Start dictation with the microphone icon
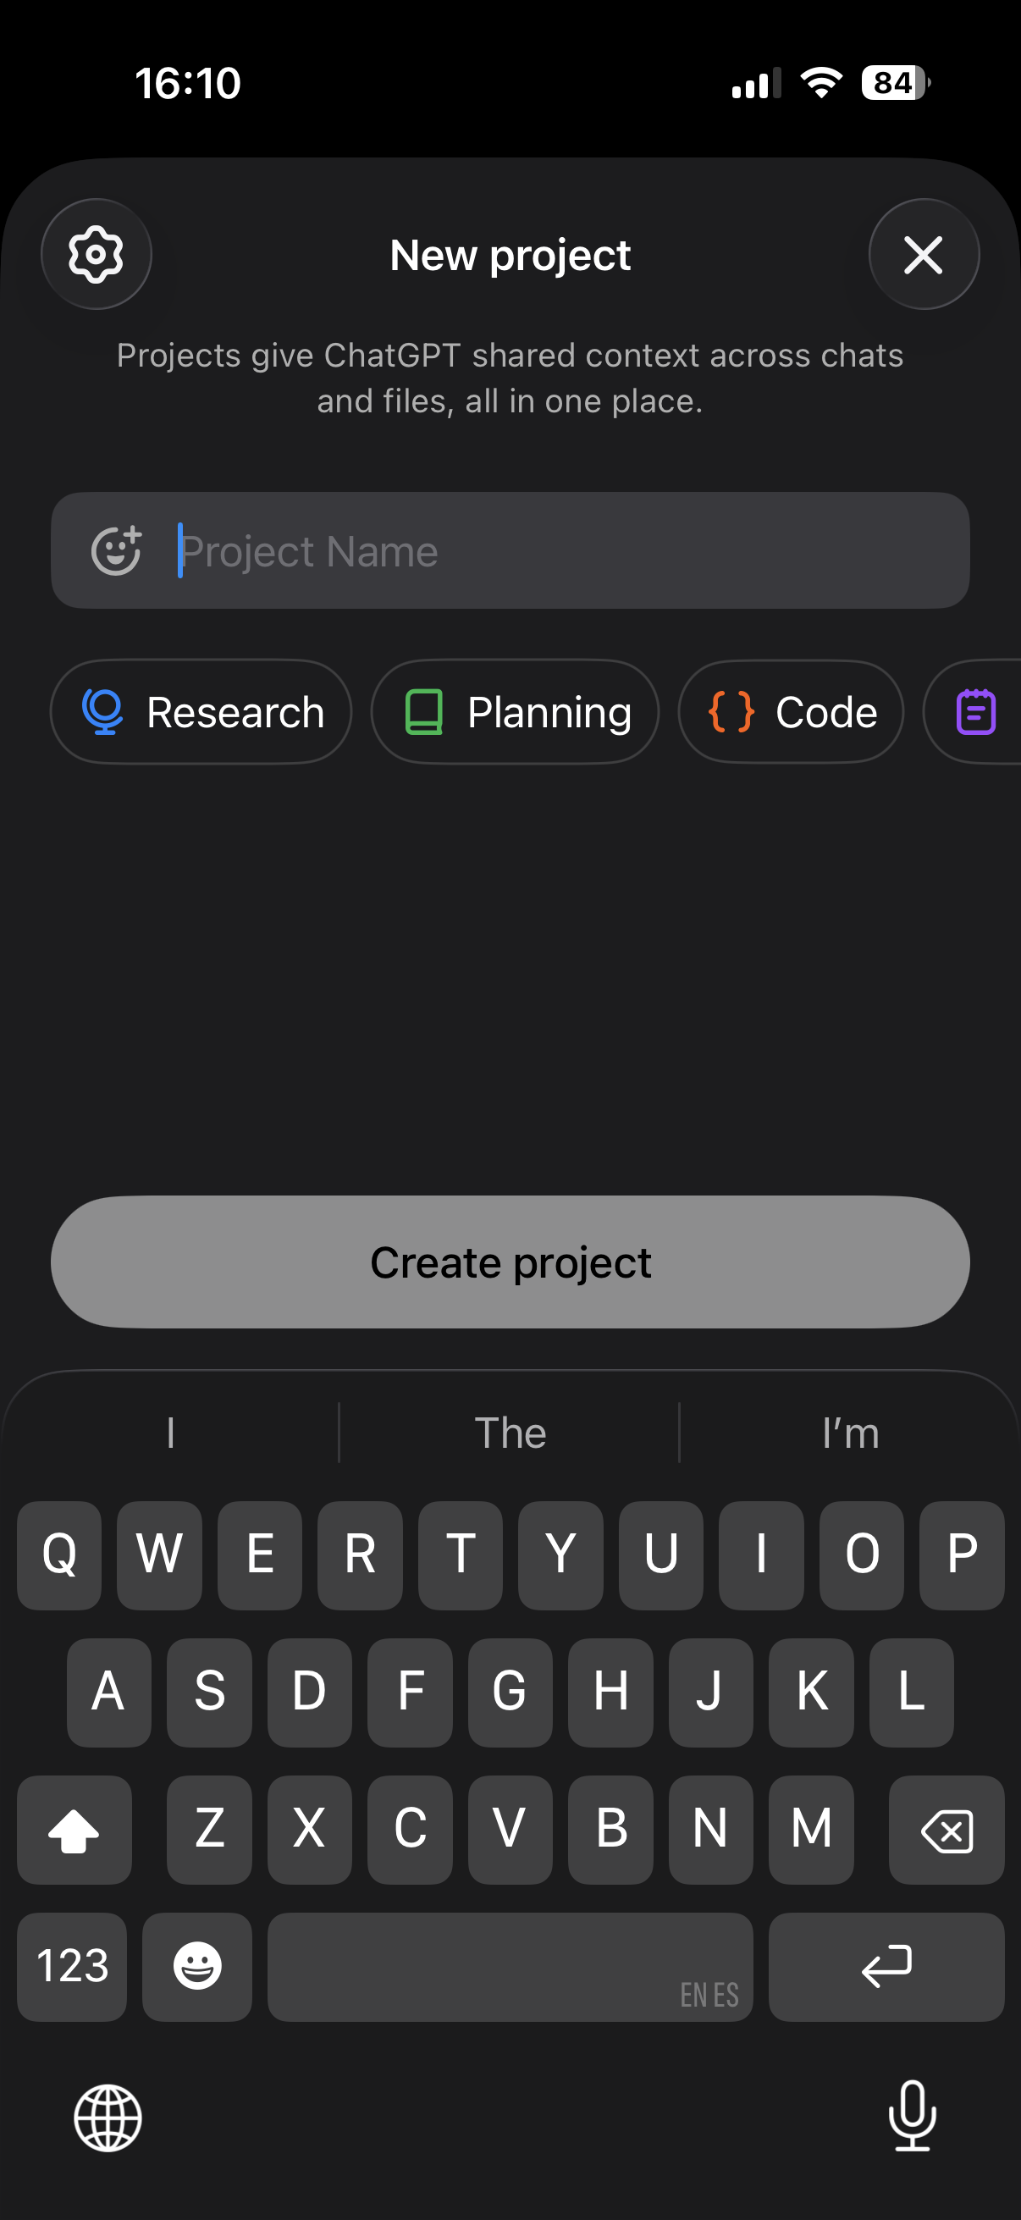The height and width of the screenshot is (2220, 1021). [x=912, y=2116]
